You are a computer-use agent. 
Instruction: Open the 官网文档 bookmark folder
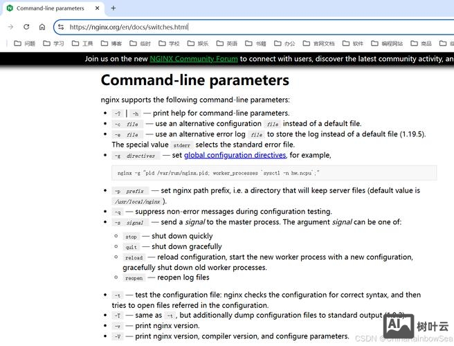[318, 43]
